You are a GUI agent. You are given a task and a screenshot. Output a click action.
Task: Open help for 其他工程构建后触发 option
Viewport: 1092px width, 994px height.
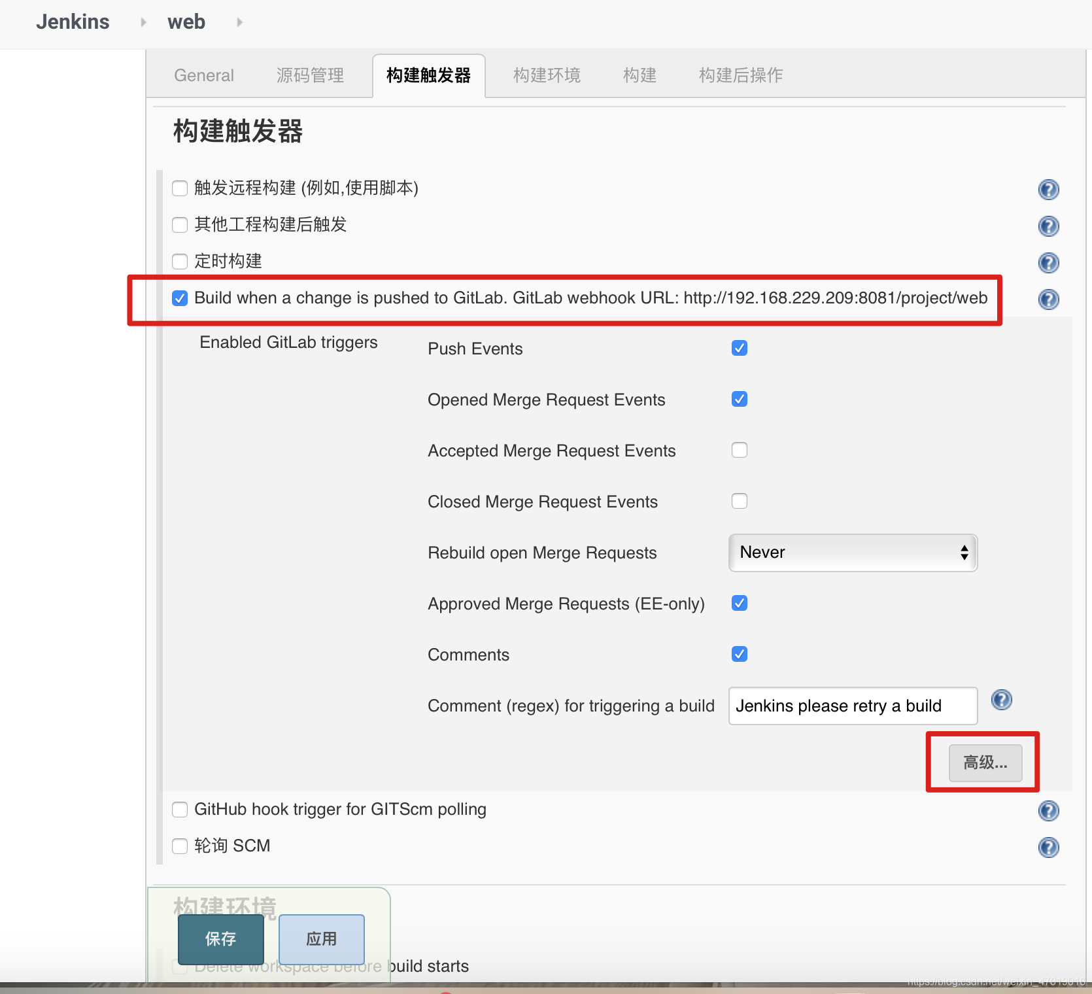(1048, 226)
